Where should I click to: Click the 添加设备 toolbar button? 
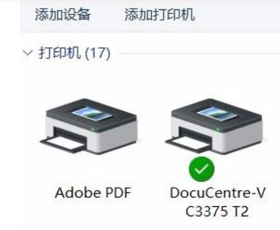pyautogui.click(x=63, y=14)
